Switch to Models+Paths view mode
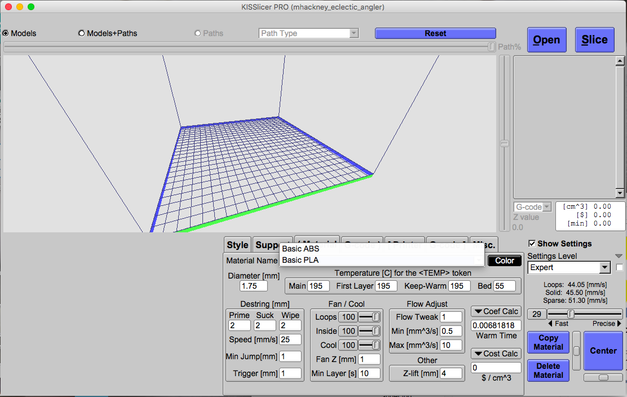The height and width of the screenshot is (397, 627). click(82, 33)
